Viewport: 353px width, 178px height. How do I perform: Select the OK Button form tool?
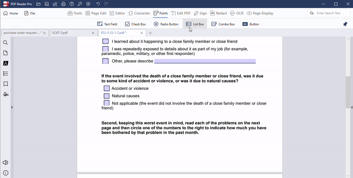coord(251,24)
